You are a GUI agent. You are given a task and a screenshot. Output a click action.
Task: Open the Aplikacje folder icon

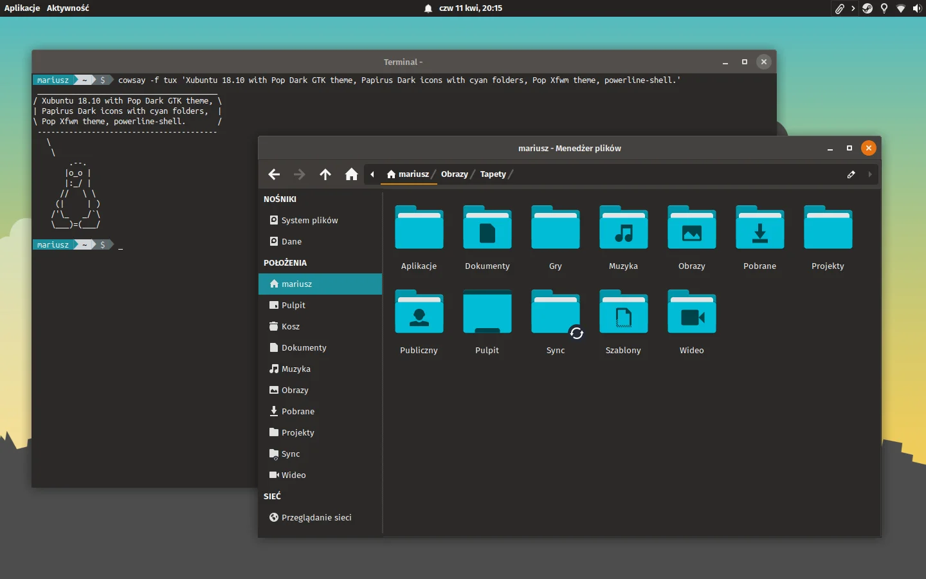click(419, 227)
